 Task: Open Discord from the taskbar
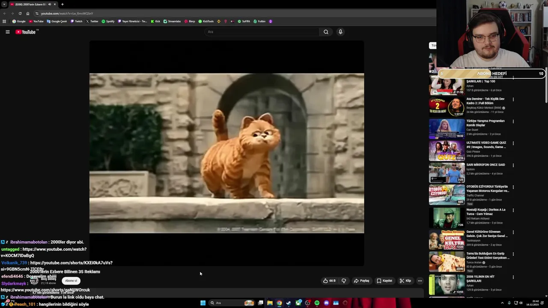point(326,303)
